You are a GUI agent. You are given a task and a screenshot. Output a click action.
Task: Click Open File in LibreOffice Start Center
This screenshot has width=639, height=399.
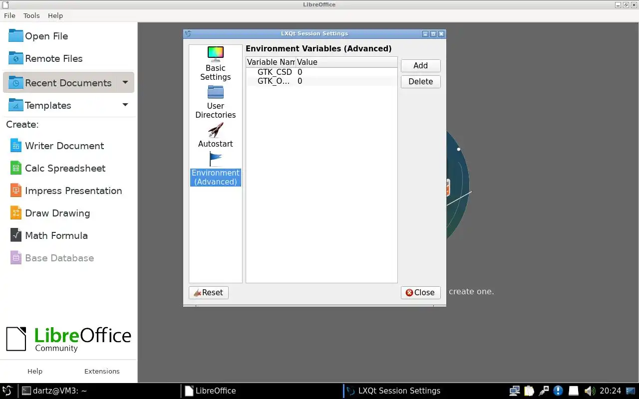coord(69,36)
